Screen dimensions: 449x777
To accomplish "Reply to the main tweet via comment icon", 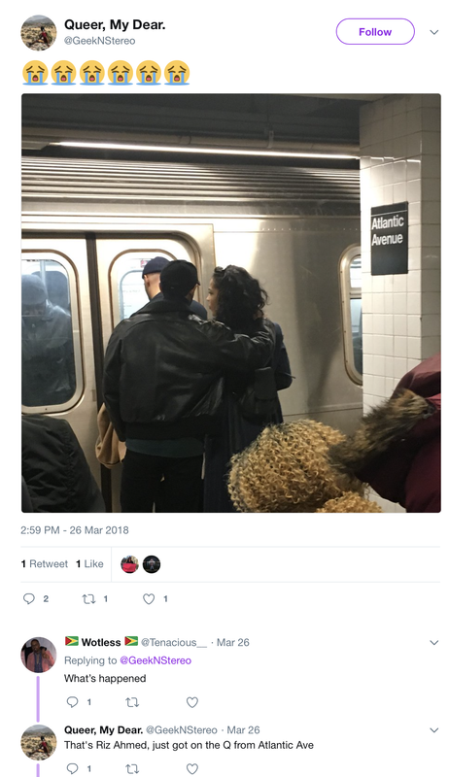I will (29, 598).
